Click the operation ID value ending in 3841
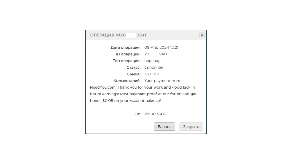This screenshot has width=292, height=164. tap(156, 54)
